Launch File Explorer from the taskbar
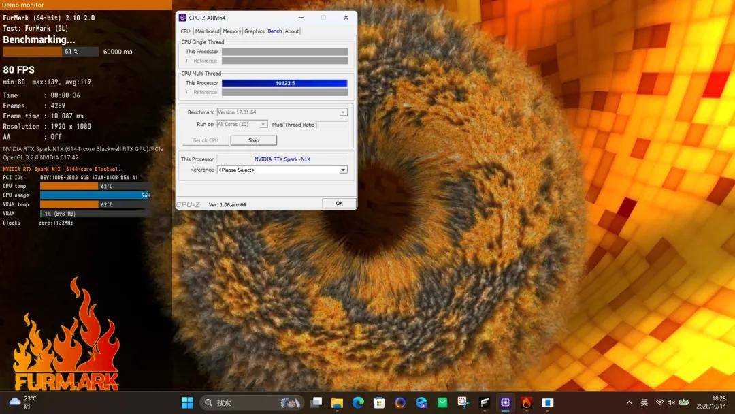The height and width of the screenshot is (414, 735). click(x=337, y=402)
